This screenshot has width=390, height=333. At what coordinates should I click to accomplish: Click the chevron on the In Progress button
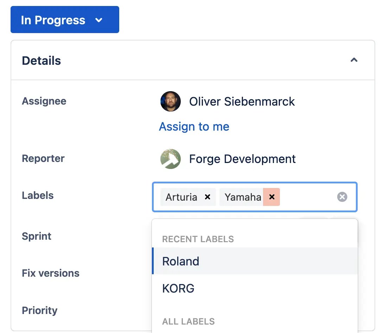[x=99, y=20]
